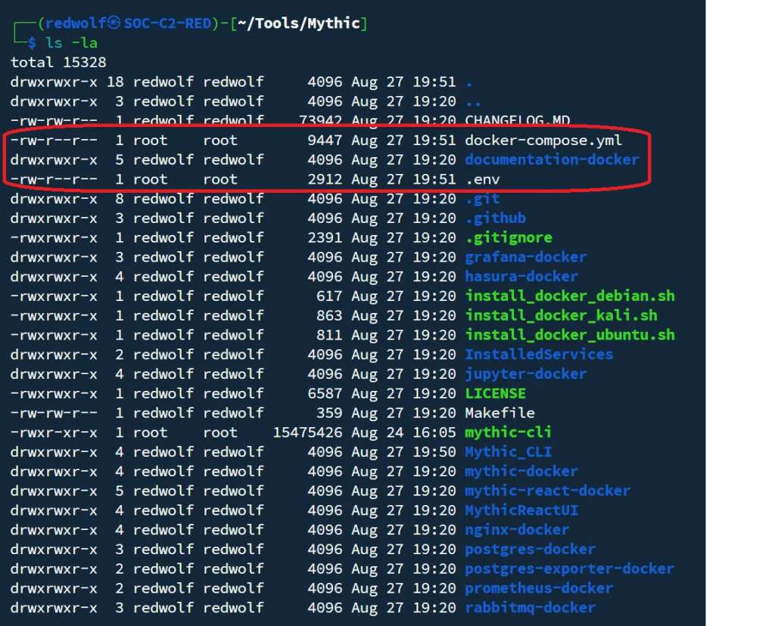
Task: Click the InstalledServices directory name
Action: tap(539, 355)
